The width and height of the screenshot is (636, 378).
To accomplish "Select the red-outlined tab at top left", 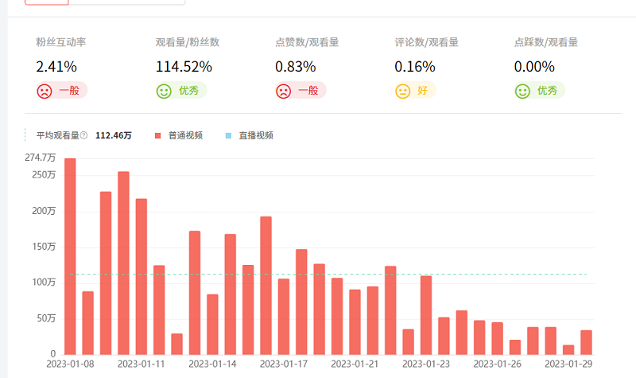I will tap(46, 2).
